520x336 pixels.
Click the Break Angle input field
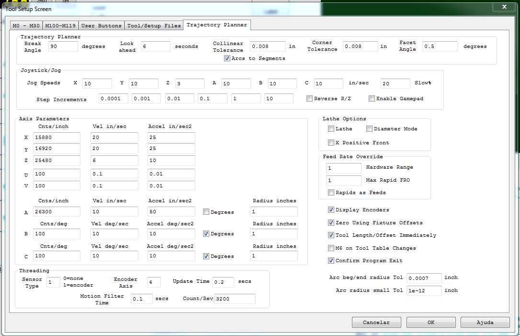[62, 46]
